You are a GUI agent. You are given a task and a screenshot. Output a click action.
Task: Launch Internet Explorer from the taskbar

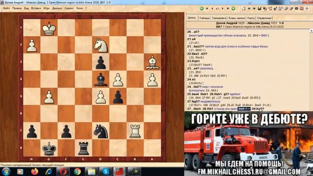pos(49,172)
